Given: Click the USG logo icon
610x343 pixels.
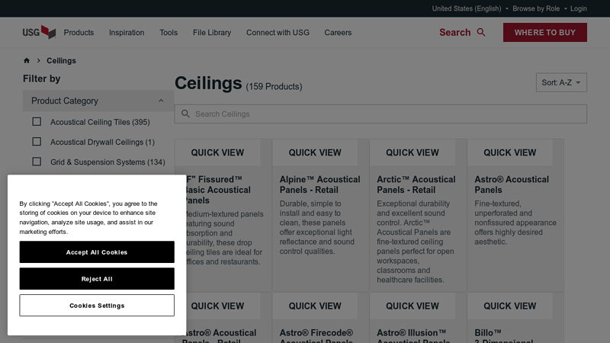Looking at the screenshot, I should tap(39, 32).
